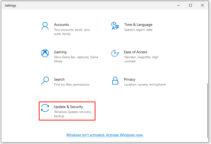Select the Search magnifier icon
Viewport: 211px width, 144px height.
45,81
